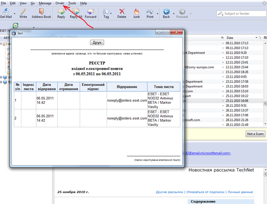The width and height of the screenshot is (267, 204).
Task: Open the ESET toolbar dropdown arrow
Action: pos(34,27)
